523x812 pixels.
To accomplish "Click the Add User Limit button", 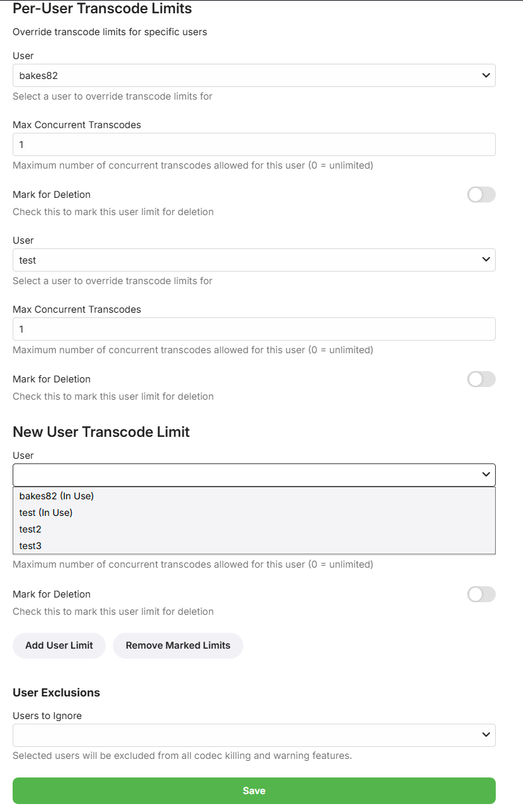I will 59,645.
